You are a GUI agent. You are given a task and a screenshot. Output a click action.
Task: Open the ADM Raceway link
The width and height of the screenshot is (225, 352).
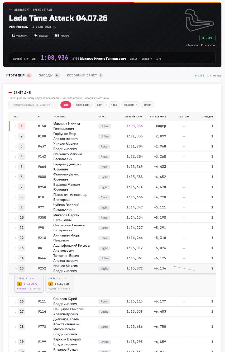19,27
